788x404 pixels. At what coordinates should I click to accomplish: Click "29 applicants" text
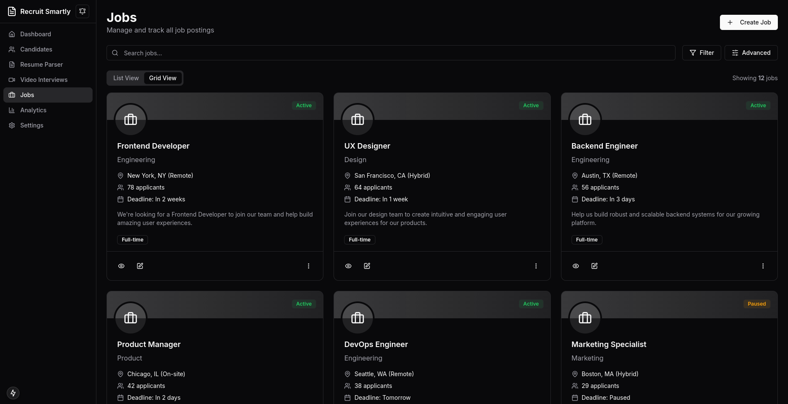point(600,386)
